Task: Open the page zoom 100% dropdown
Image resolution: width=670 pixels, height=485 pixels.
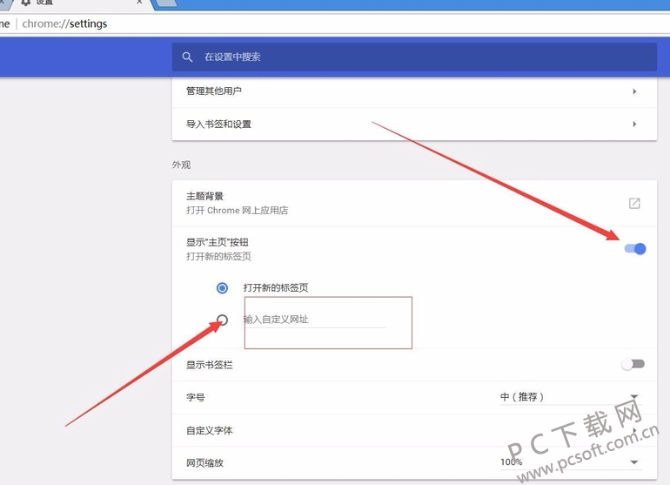Action: pyautogui.click(x=571, y=462)
